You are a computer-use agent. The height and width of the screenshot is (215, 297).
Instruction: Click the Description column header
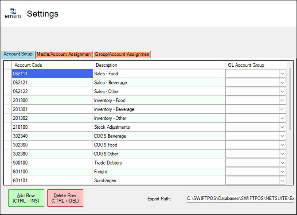(x=159, y=65)
